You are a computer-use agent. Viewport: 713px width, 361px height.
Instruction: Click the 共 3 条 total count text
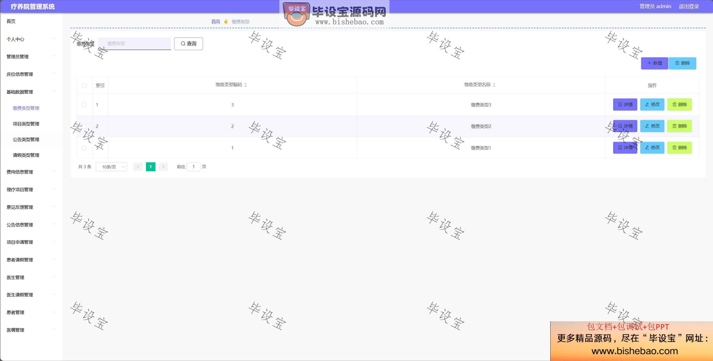(85, 167)
